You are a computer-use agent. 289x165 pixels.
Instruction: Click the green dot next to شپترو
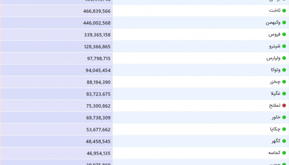pyautogui.click(x=284, y=46)
